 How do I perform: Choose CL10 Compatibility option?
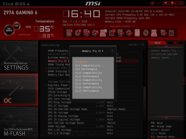point(89,73)
